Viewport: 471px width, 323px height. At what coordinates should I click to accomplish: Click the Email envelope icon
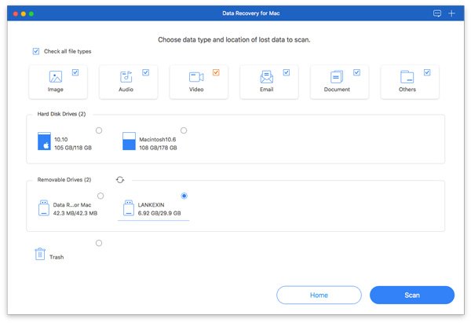pyautogui.click(x=266, y=77)
